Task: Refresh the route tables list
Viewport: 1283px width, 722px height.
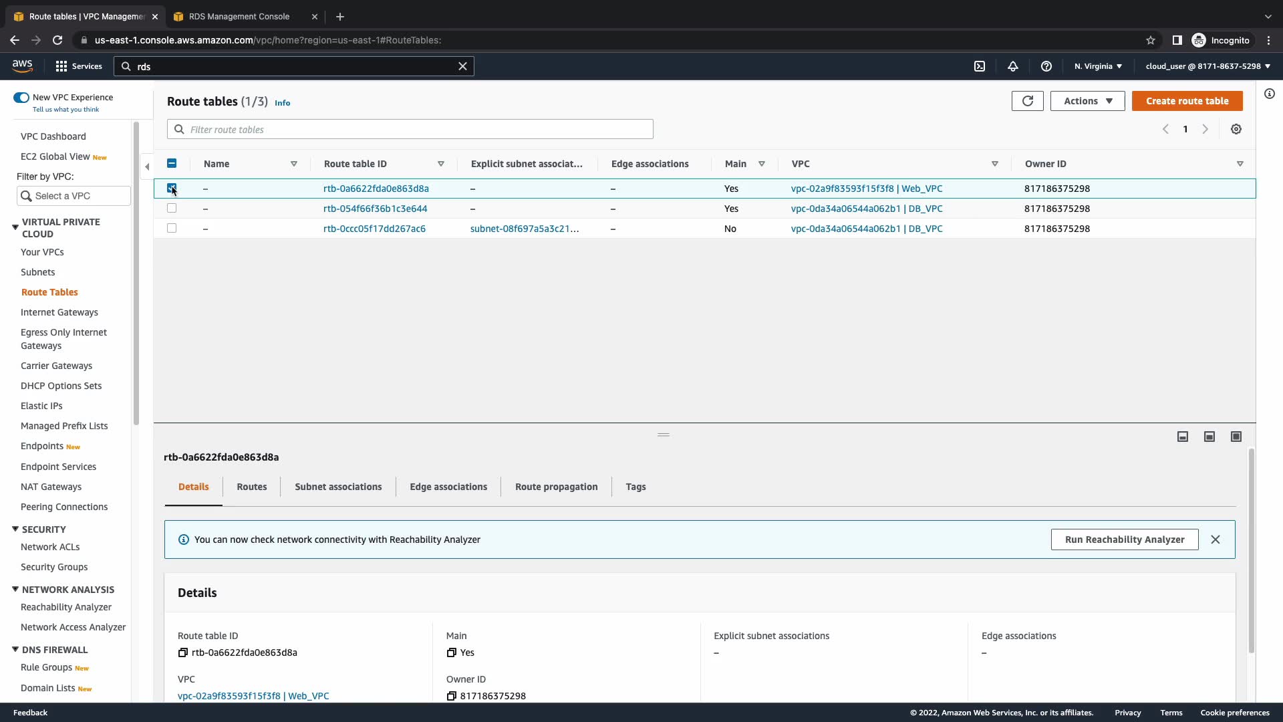Action: point(1027,101)
